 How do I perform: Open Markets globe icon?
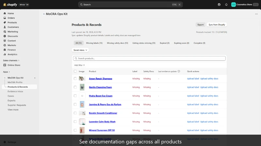tap(5, 45)
